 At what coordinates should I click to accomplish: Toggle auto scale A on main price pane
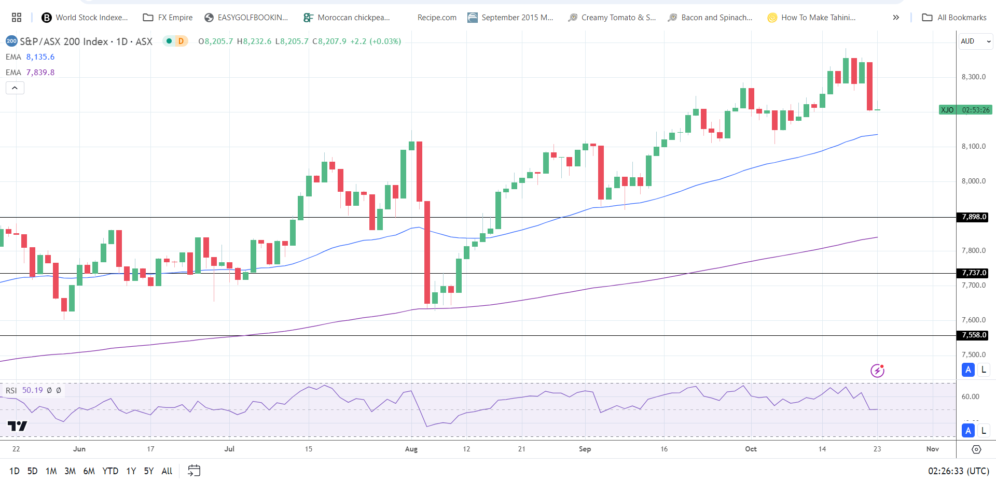[968, 370]
